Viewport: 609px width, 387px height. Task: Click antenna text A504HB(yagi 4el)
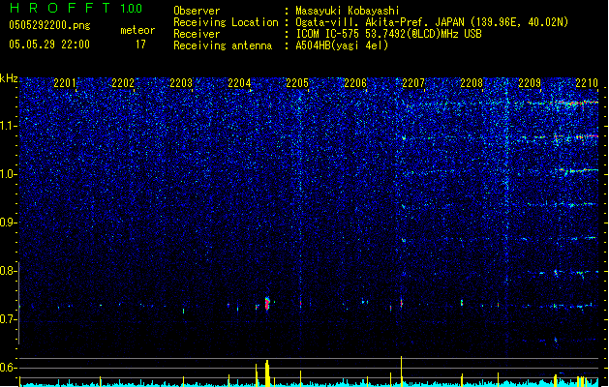[342, 45]
